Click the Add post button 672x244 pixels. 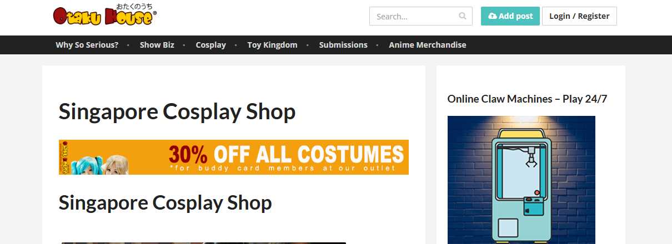pyautogui.click(x=510, y=16)
